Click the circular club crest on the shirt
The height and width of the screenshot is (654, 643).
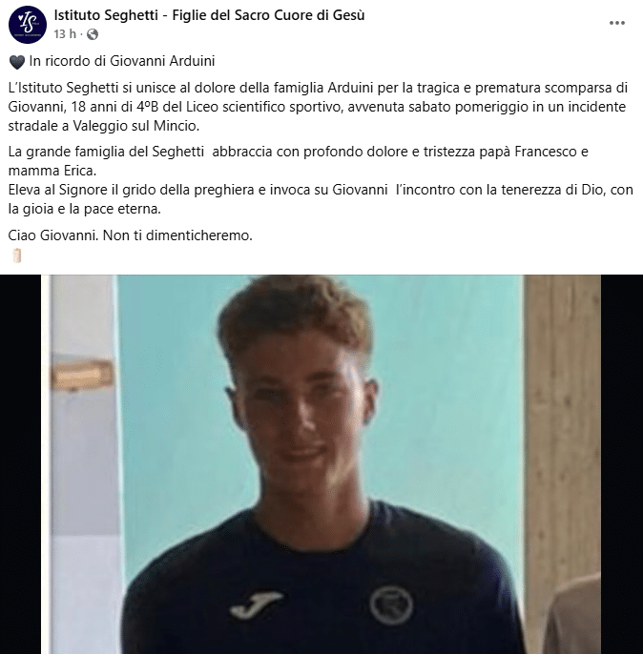(391, 604)
